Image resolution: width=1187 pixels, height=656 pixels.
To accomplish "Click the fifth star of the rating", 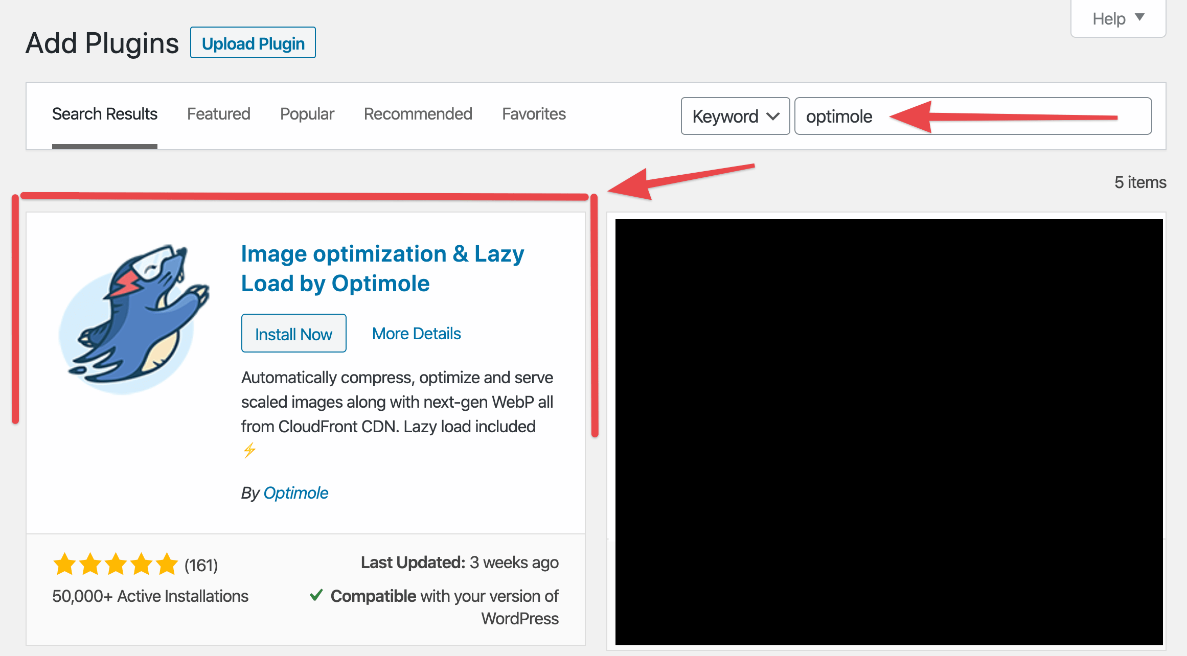I will tap(166, 564).
